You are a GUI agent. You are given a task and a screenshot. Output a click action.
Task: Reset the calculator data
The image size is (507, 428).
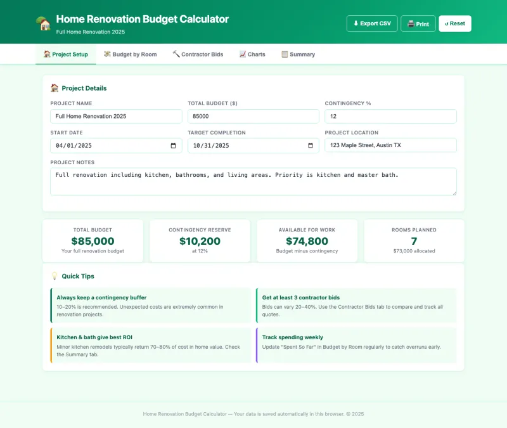(455, 23)
